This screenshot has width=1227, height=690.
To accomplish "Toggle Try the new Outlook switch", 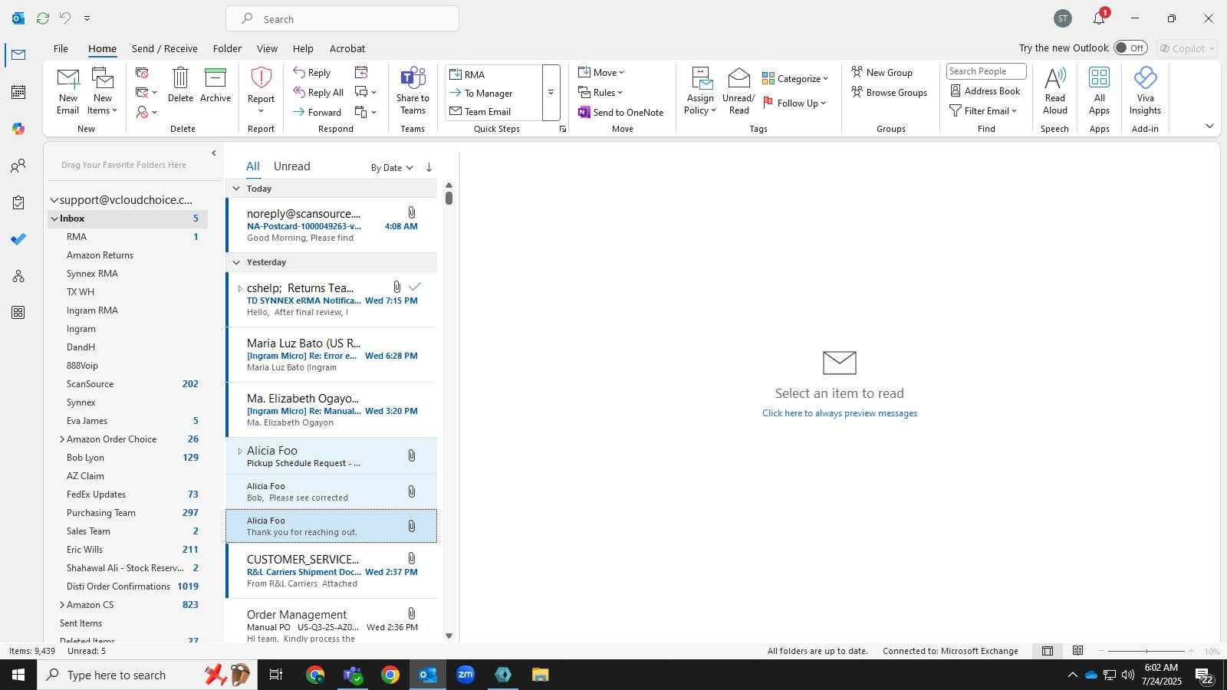I will point(1130,48).
